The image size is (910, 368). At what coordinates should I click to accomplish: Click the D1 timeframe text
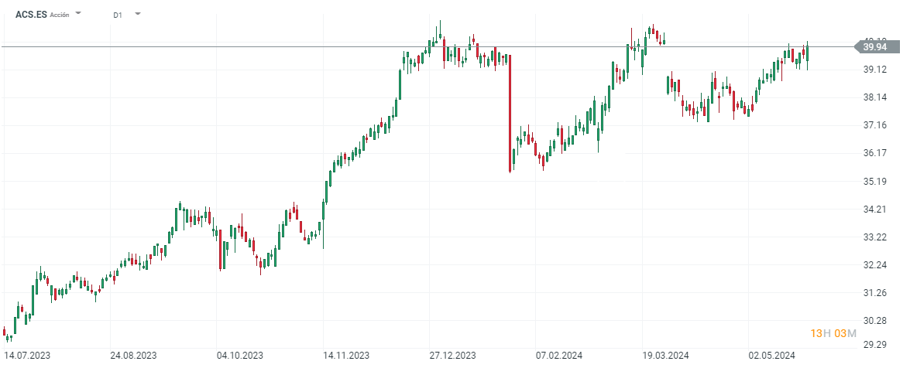(117, 15)
